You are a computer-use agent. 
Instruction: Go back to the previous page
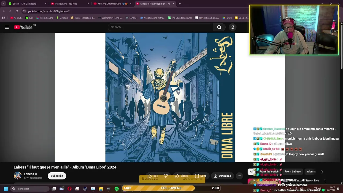click(4, 11)
